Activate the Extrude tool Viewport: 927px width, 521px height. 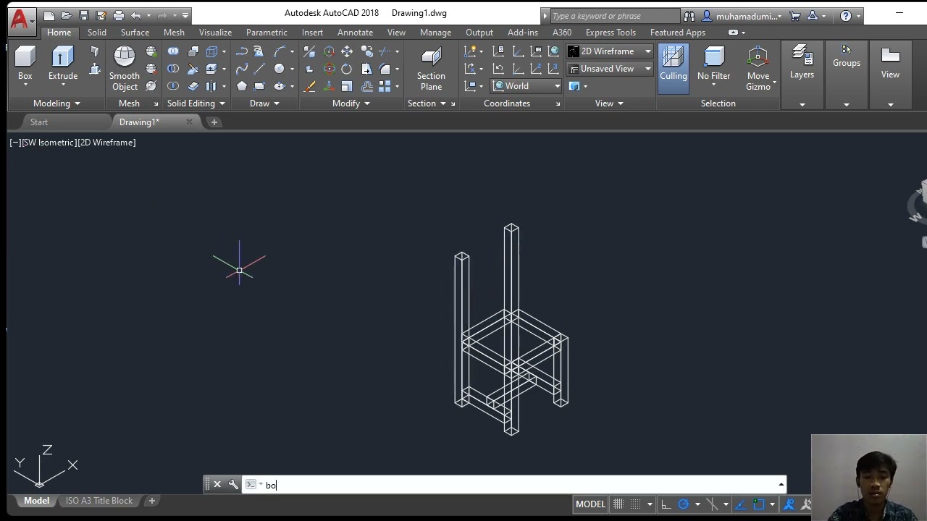tap(63, 63)
